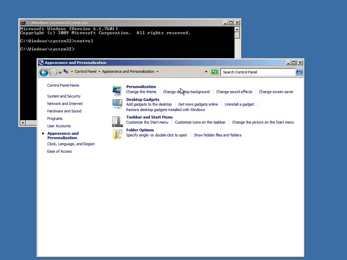Click Change screen saver

(x=276, y=92)
